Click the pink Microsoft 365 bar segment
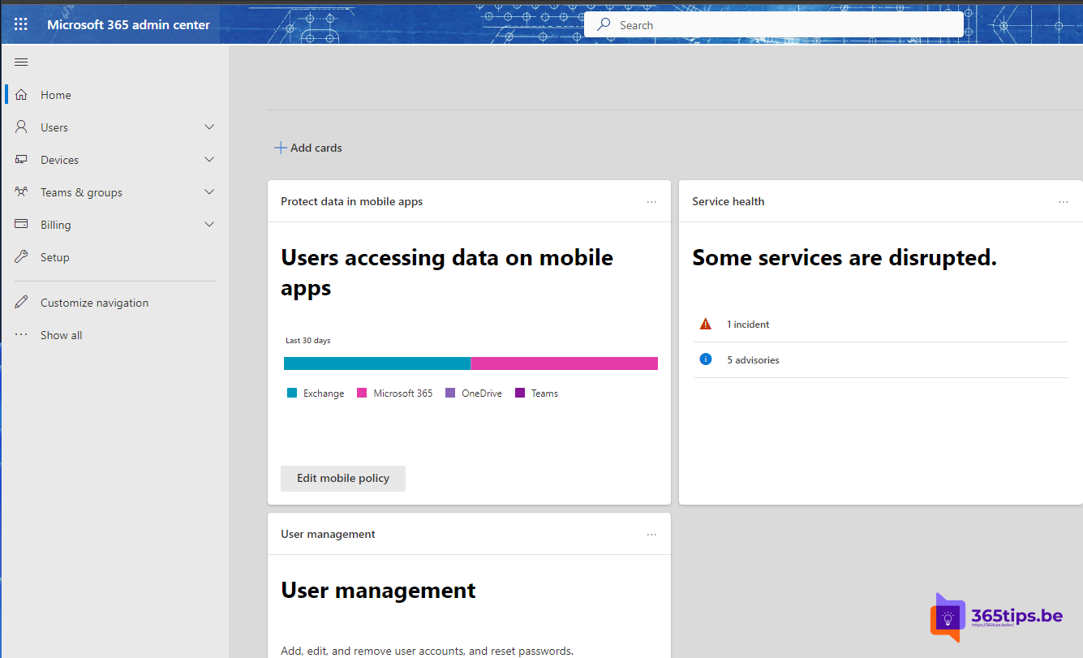Viewport: 1083px width, 658px height. [x=565, y=363]
